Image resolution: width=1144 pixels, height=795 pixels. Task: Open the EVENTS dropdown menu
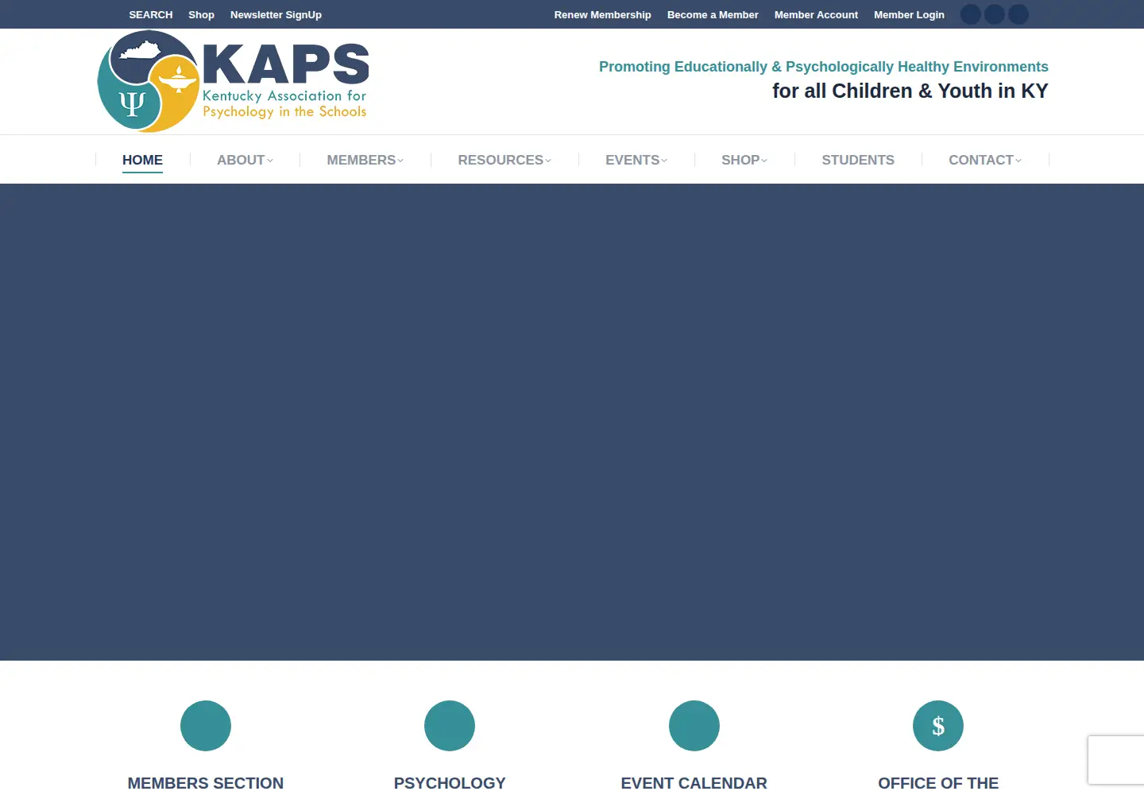tap(636, 160)
